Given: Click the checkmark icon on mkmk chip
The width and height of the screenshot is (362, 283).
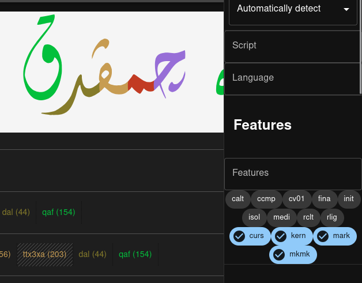Looking at the screenshot, I should pyautogui.click(x=279, y=255).
